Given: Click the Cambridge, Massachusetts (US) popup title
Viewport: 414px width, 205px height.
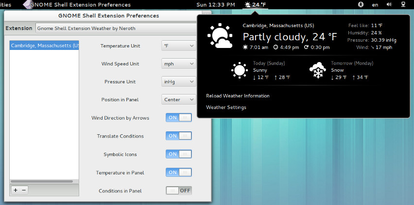Looking at the screenshot, I should pos(278,26).
